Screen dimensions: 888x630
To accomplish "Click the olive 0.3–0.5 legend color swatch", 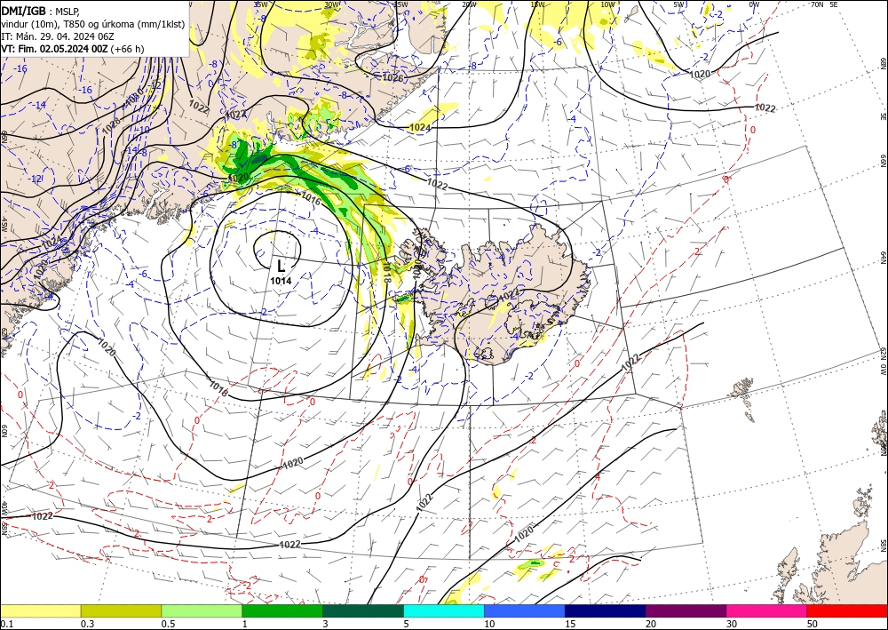I will click(121, 610).
